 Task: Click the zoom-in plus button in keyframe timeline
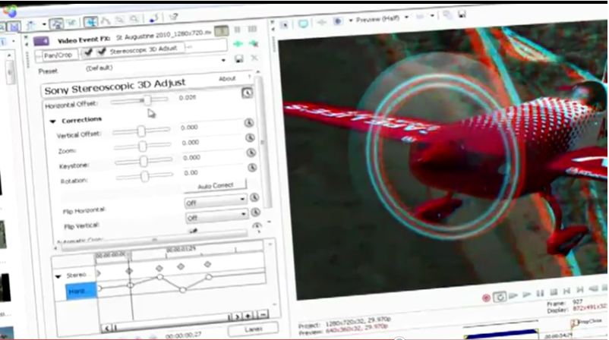pos(249,315)
